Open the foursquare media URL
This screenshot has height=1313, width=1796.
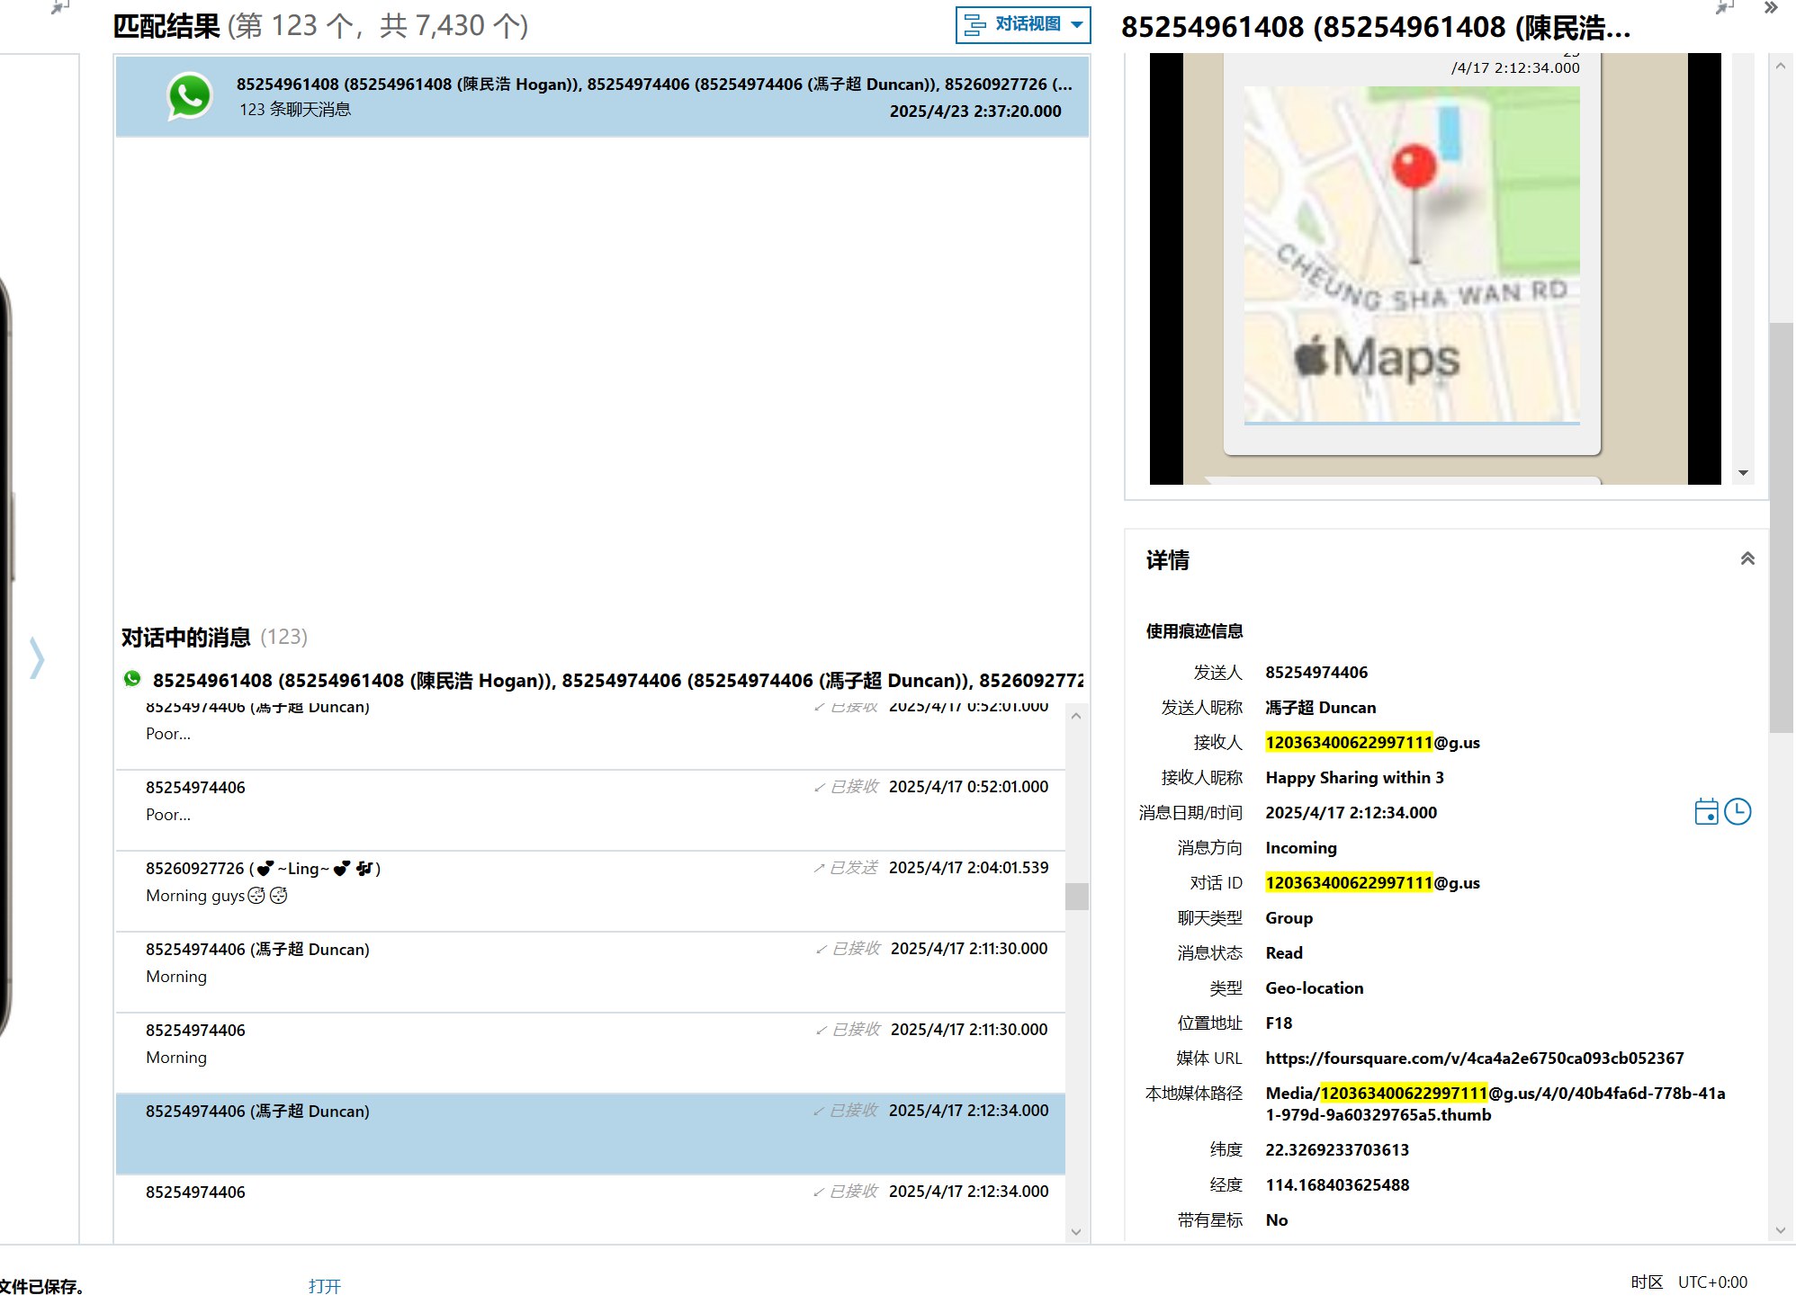point(1474,1058)
